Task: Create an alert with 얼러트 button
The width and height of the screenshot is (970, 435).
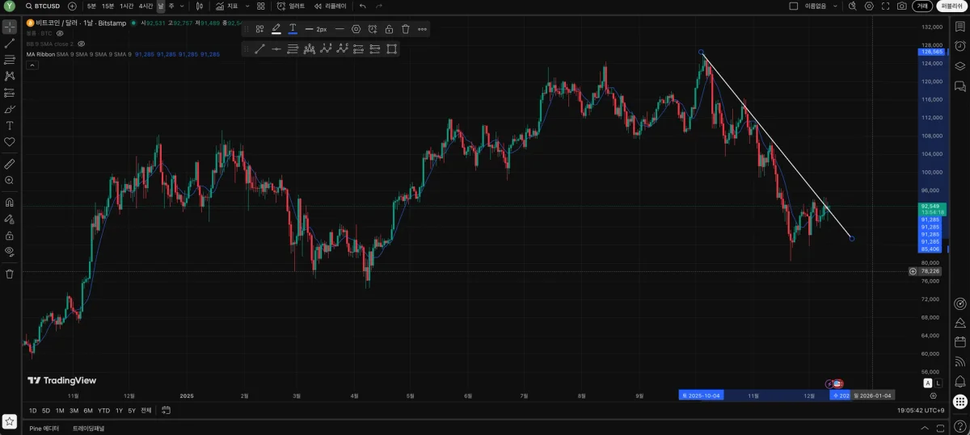Action: click(292, 6)
